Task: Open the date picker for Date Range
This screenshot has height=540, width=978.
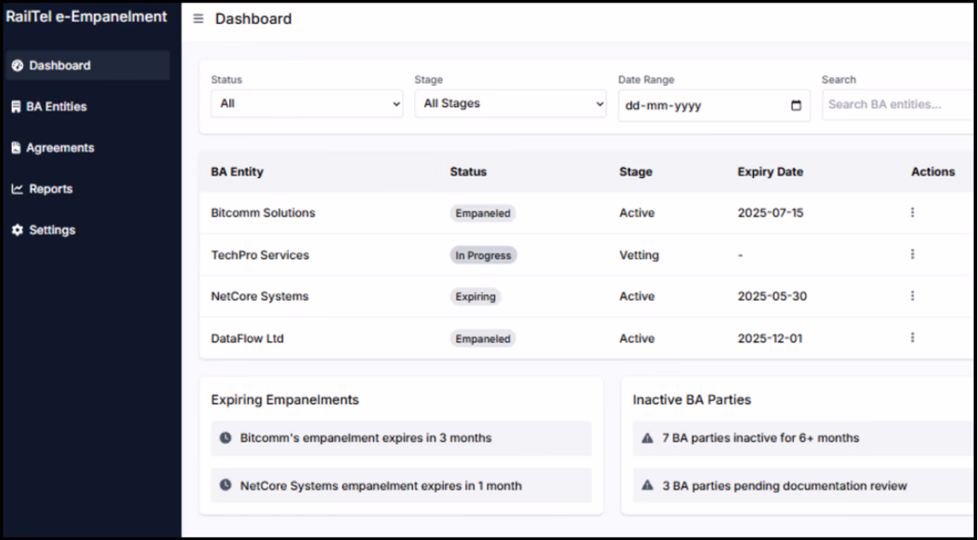Action: pos(796,106)
